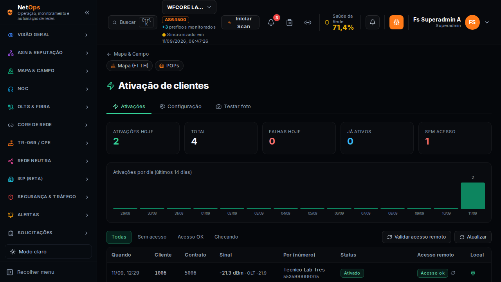Open Alertas menu item
Viewport: 501px width, 282px height.
pos(48,215)
